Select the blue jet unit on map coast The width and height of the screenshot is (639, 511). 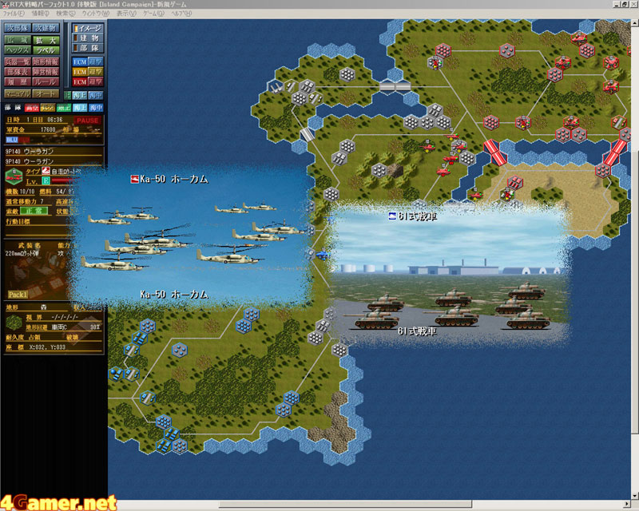click(323, 255)
